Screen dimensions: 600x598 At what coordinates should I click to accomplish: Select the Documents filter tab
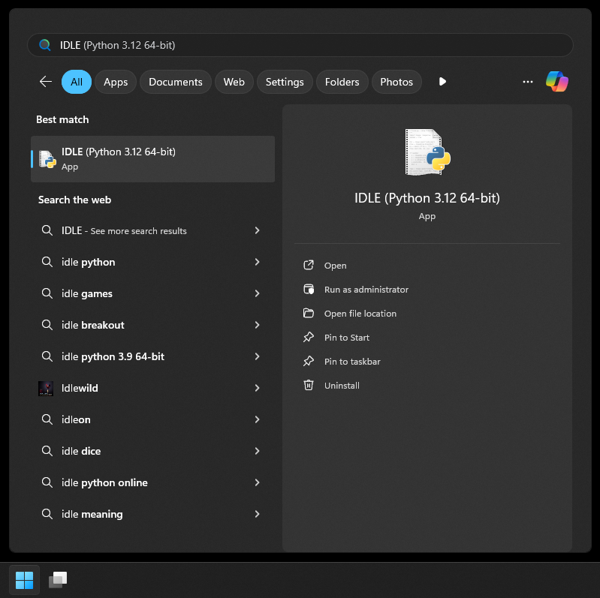pos(175,82)
